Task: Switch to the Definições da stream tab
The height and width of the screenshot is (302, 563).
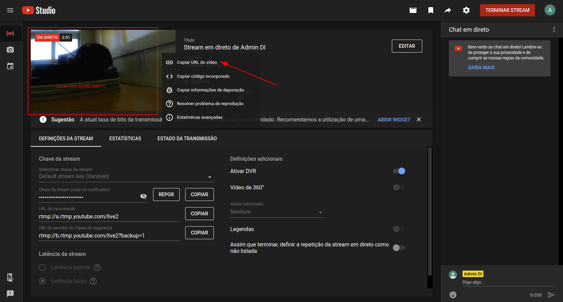Action: [x=66, y=139]
